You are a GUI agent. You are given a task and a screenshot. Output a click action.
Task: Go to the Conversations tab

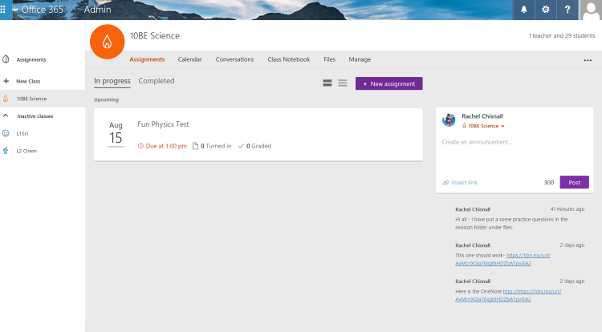pyautogui.click(x=234, y=59)
